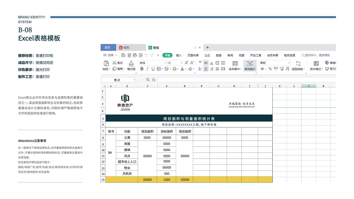The width and height of the screenshot is (354, 199).
Task: Click the formula bar input field
Action: pyautogui.click(x=246, y=80)
